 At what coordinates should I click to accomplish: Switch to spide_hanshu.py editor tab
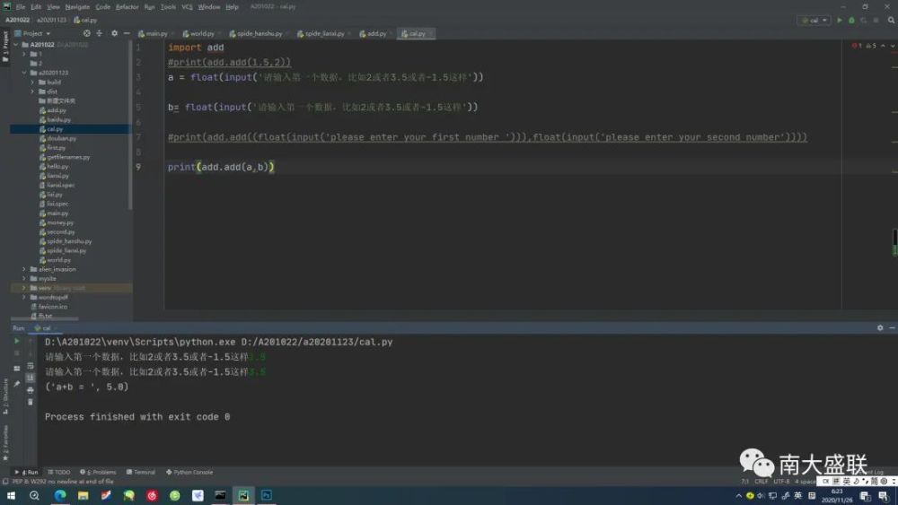[258, 34]
